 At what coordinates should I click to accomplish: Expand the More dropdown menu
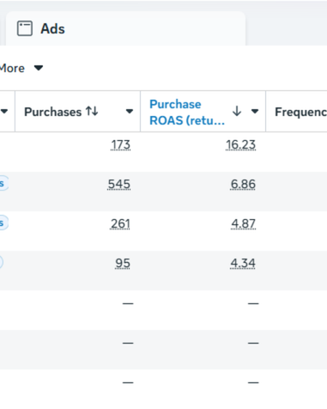click(x=21, y=68)
